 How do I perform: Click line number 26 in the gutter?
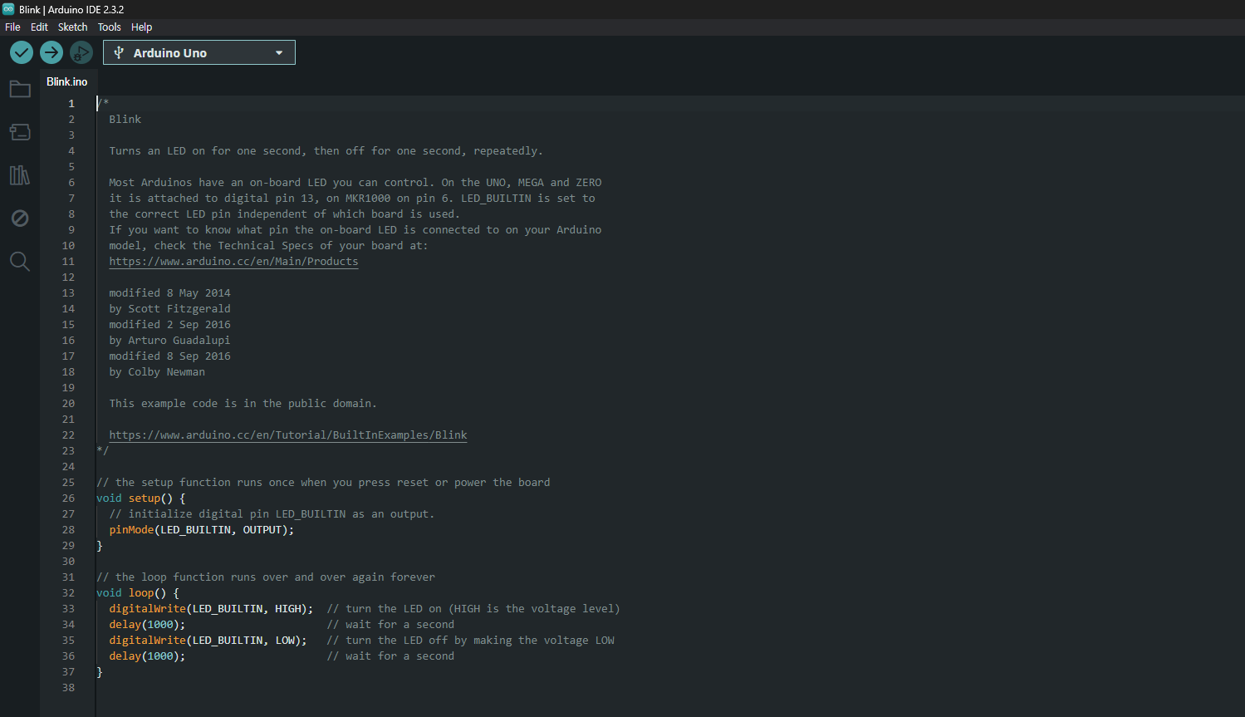68,498
